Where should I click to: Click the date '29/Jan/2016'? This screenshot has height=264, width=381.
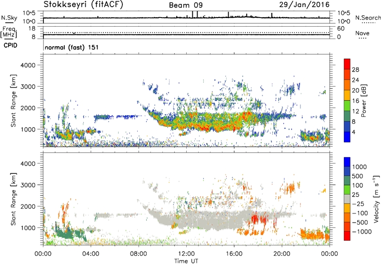(304, 5)
